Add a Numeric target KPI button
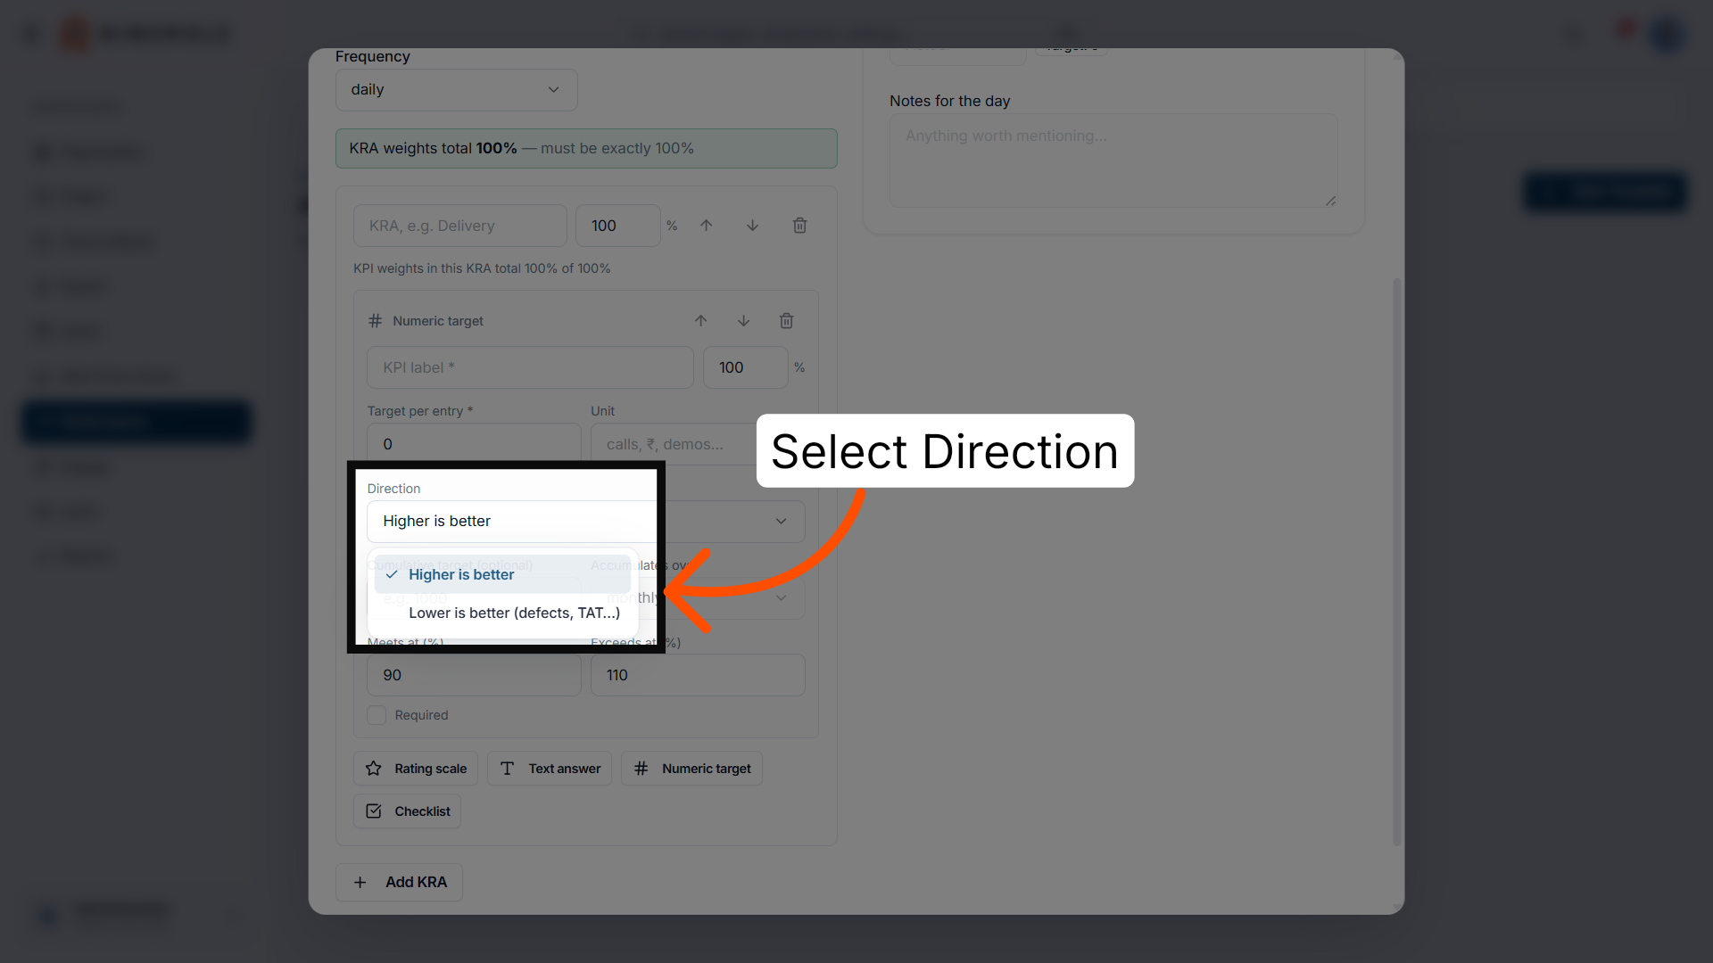Image resolution: width=1713 pixels, height=963 pixels. tap(691, 769)
